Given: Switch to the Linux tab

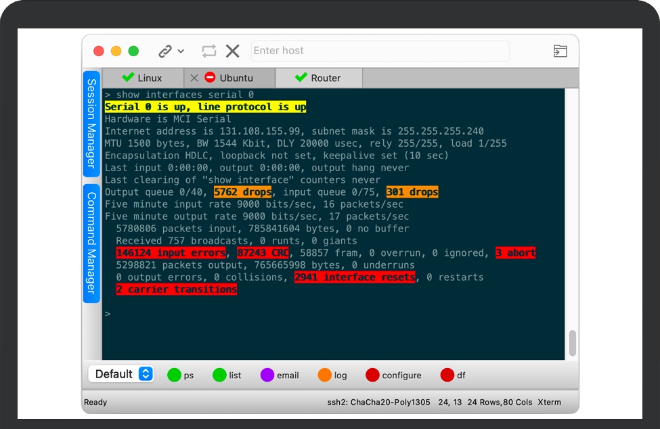Looking at the screenshot, I should (142, 78).
